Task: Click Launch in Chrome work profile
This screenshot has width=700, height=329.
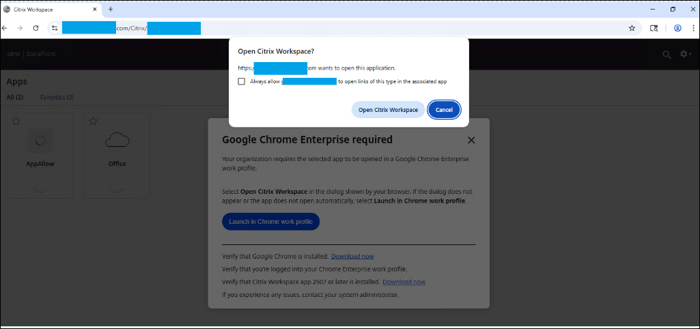Action: tap(271, 221)
